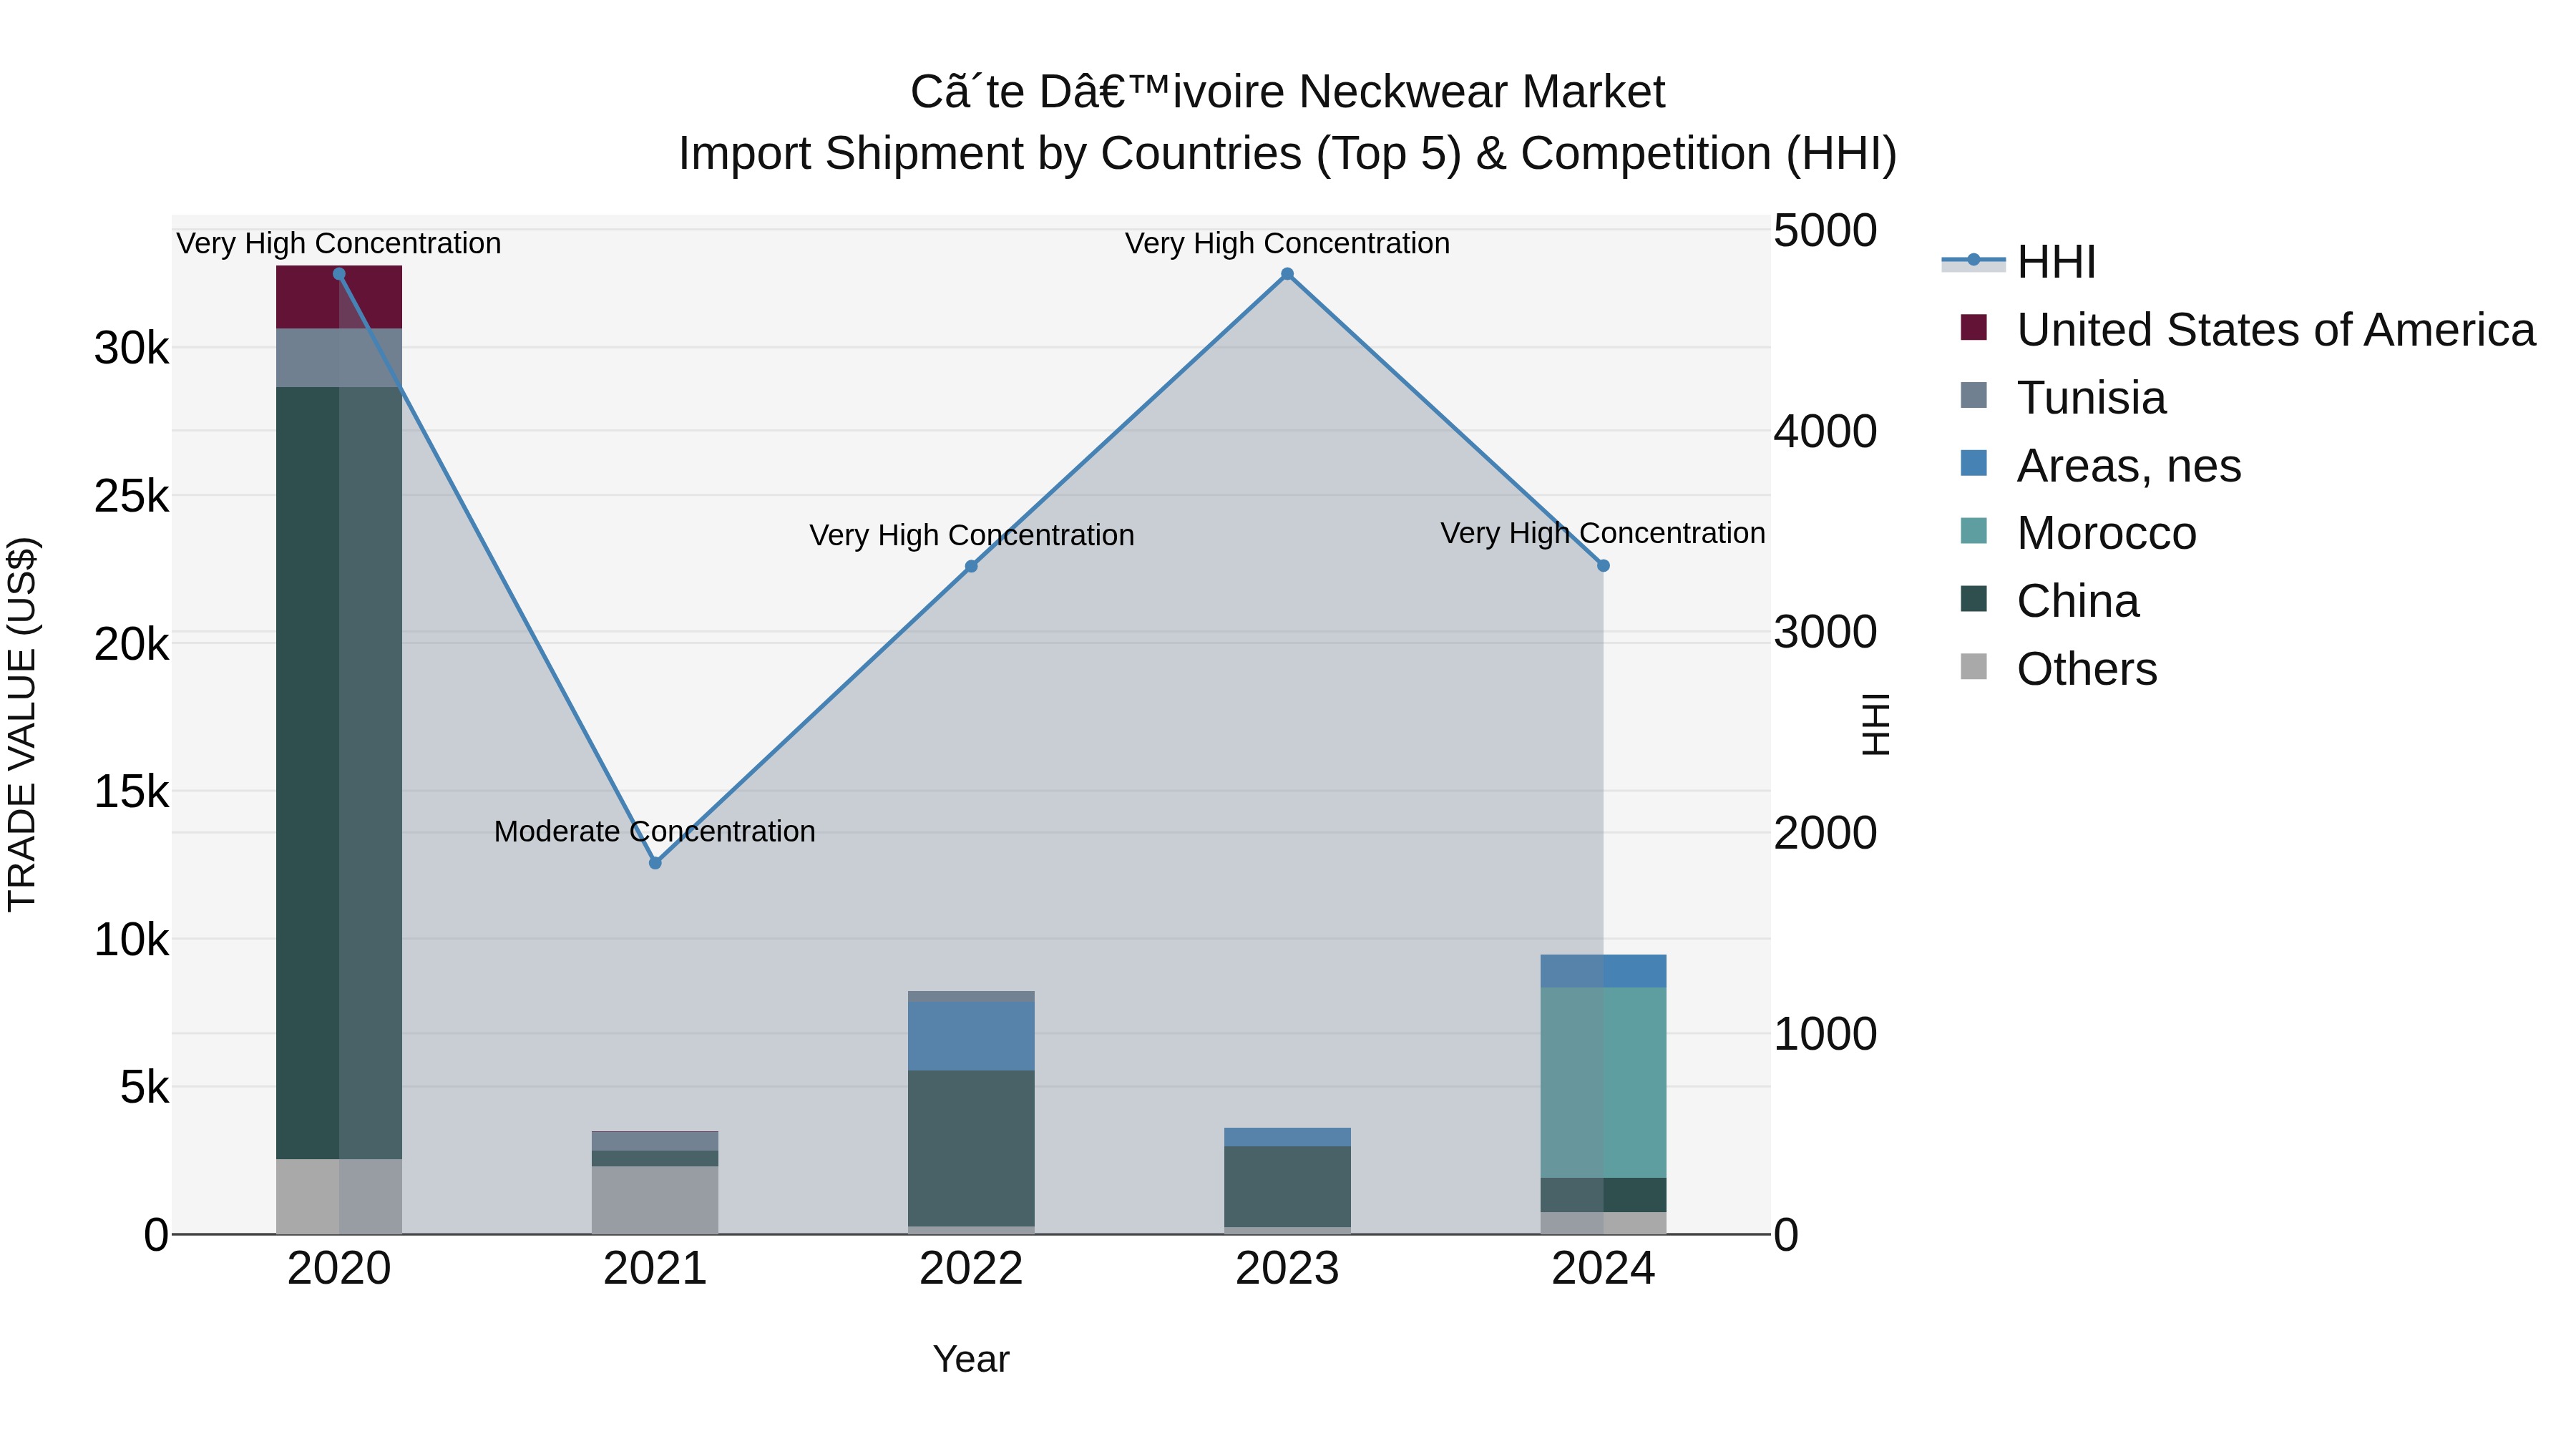Click the Morocco legend label
The width and height of the screenshot is (2576, 1449).
(2106, 533)
